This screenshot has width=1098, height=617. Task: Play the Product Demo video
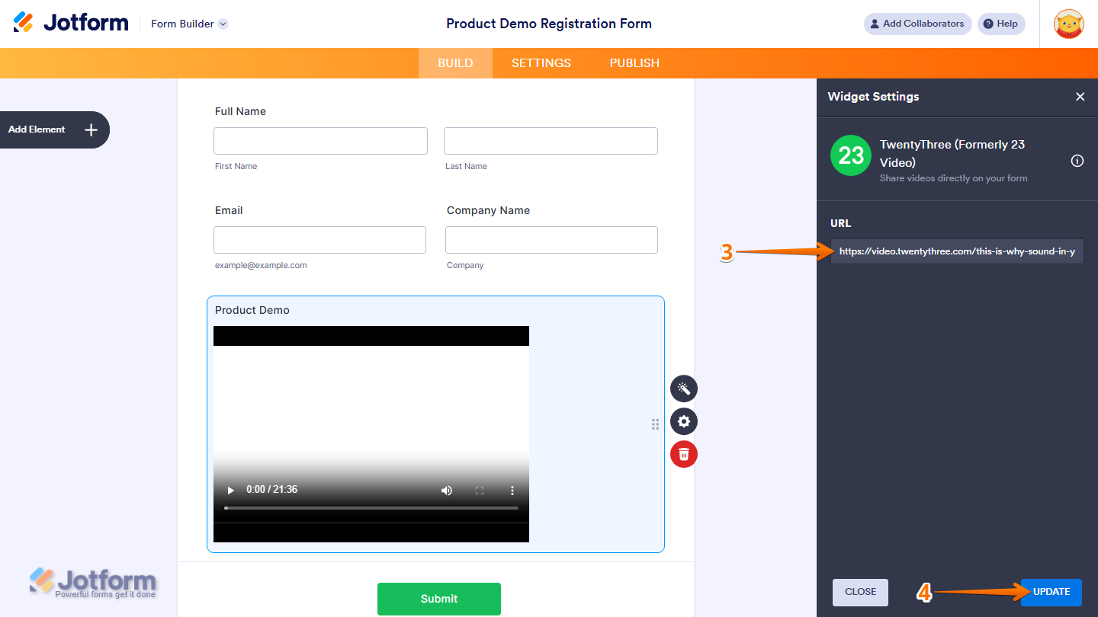point(230,490)
